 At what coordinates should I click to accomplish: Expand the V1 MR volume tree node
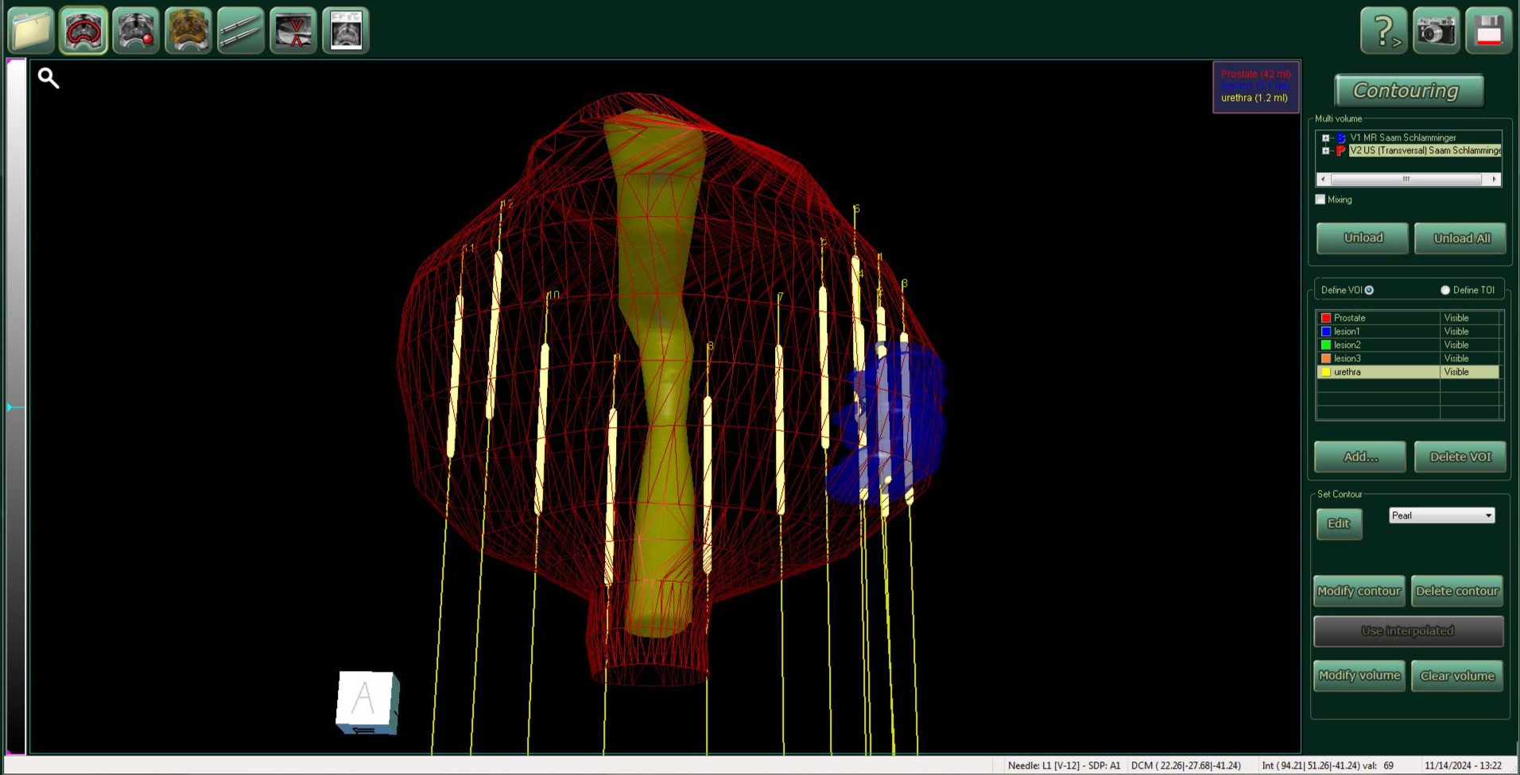(x=1325, y=138)
